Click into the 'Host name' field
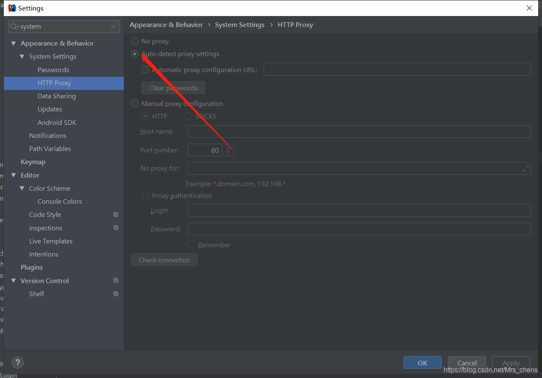This screenshot has width=542, height=378. click(x=359, y=132)
